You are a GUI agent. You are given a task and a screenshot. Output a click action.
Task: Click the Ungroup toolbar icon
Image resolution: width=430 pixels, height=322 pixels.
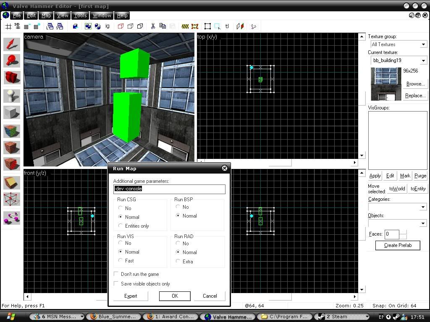point(97,26)
